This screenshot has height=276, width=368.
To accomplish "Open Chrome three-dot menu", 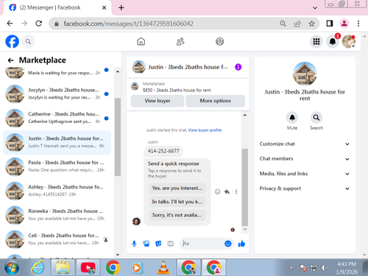I will click(x=358, y=24).
